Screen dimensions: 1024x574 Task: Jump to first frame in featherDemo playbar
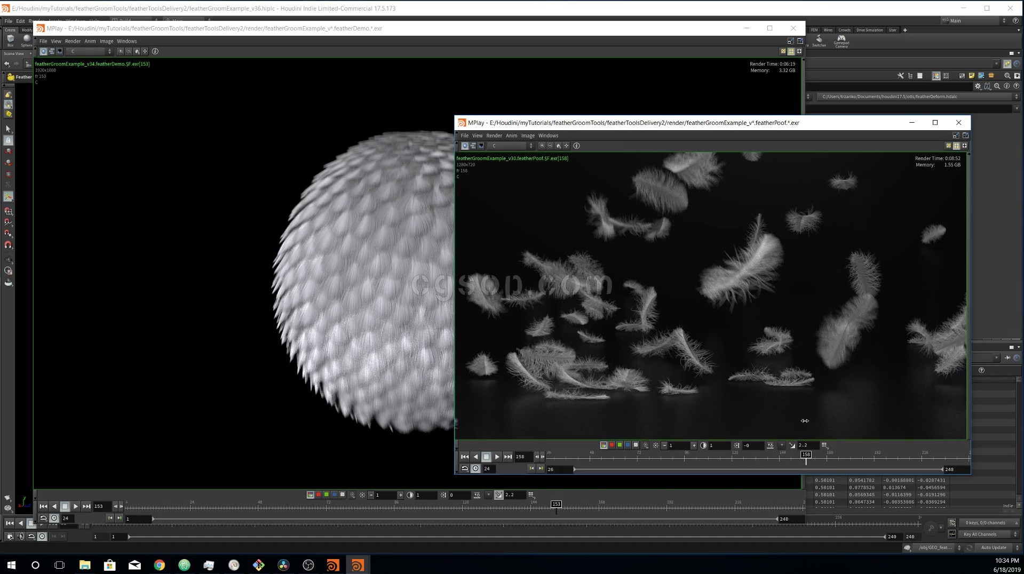[43, 506]
